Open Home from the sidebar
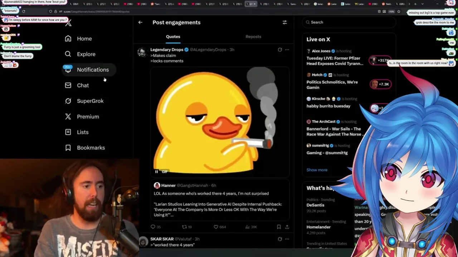 coord(79,39)
